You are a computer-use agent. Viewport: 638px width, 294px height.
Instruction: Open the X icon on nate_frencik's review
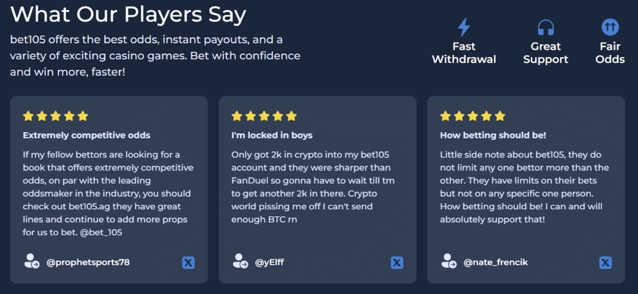(x=605, y=262)
